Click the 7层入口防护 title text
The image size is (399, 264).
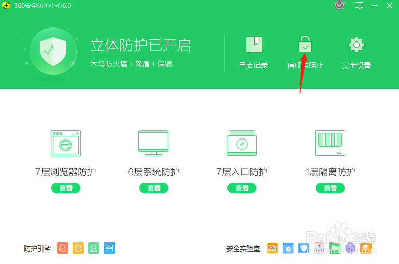coord(242,172)
